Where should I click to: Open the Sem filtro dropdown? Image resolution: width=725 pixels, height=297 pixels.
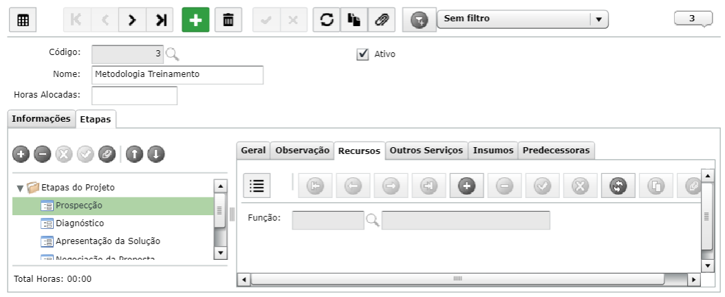coord(523,19)
